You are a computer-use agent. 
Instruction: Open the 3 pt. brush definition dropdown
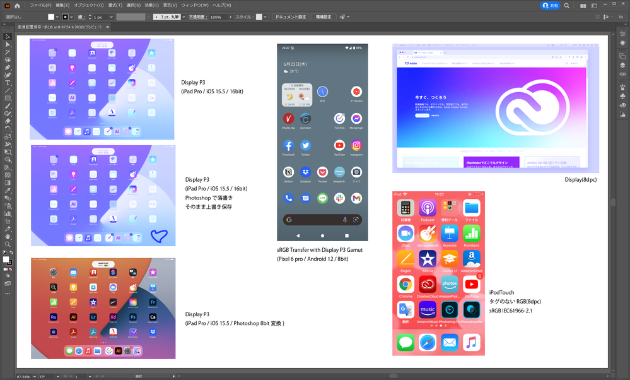(x=184, y=17)
